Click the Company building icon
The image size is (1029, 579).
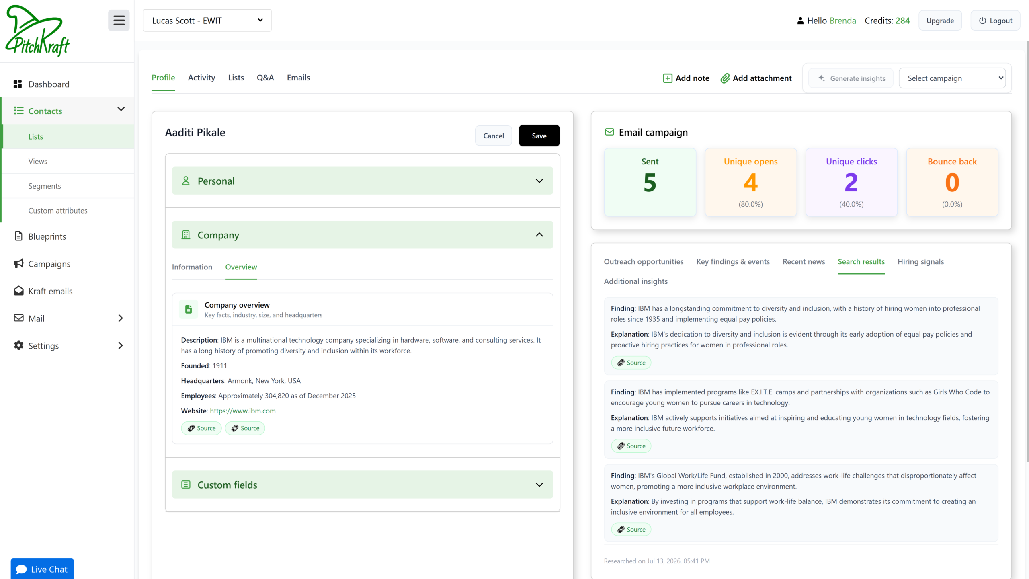click(x=186, y=235)
